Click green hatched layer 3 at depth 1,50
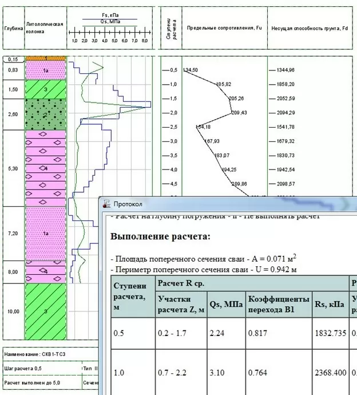357x395 pixels. point(46,89)
